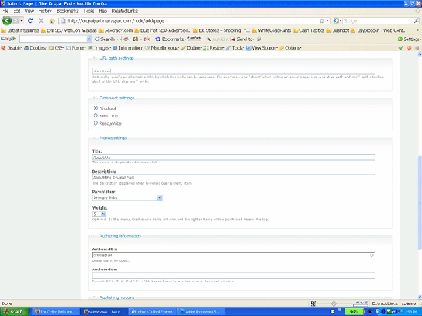
Task: Open Web Developer Tools menu
Action: tap(235, 48)
